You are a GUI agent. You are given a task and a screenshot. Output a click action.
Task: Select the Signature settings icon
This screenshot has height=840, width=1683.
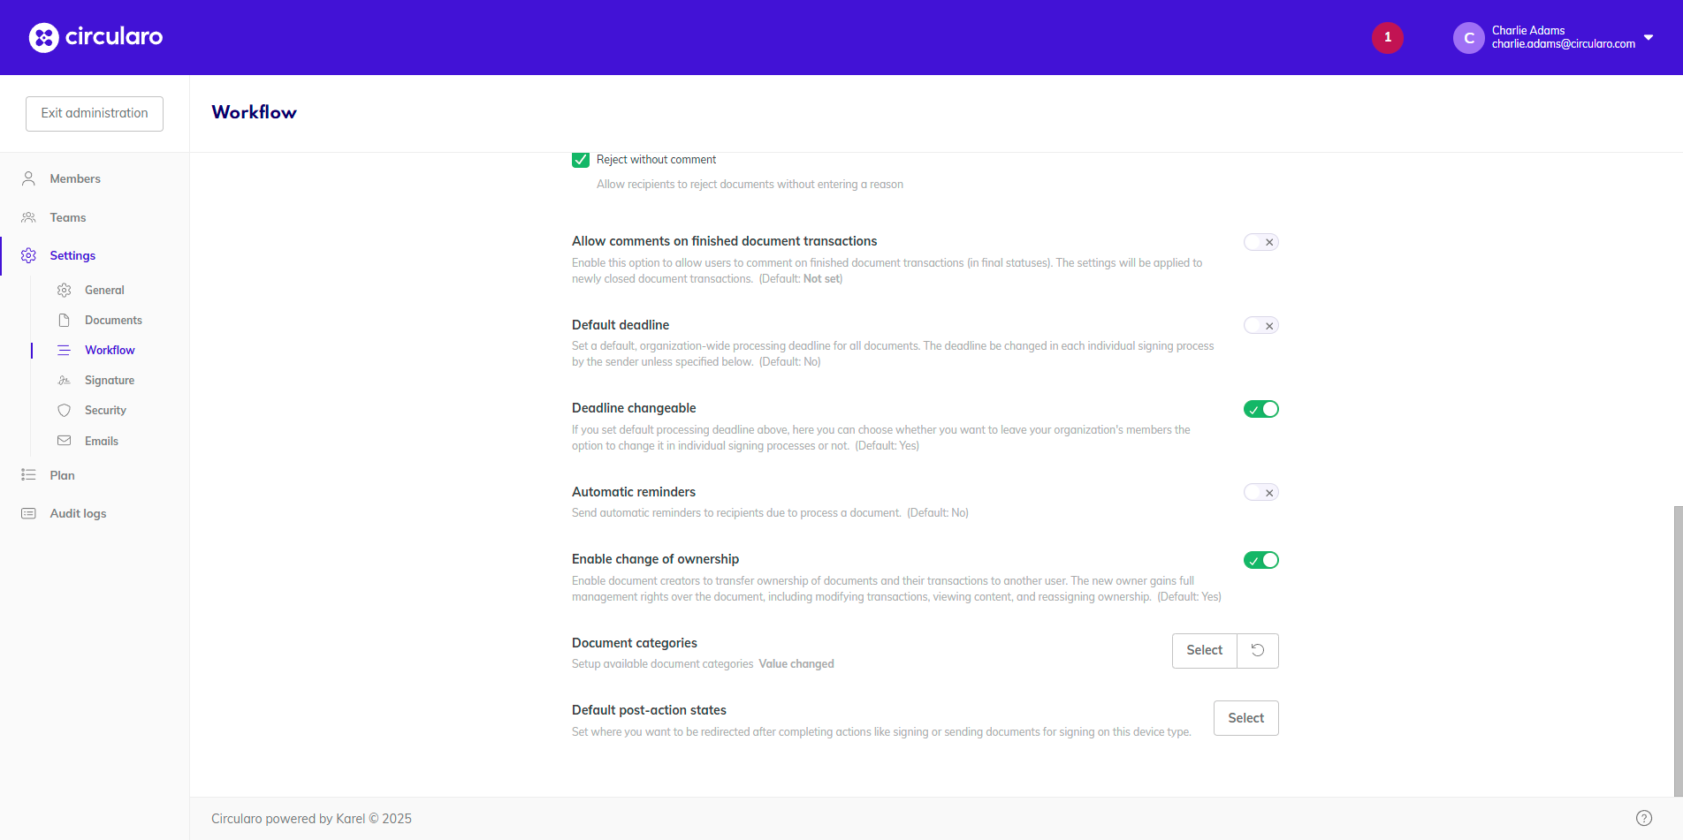(x=64, y=380)
